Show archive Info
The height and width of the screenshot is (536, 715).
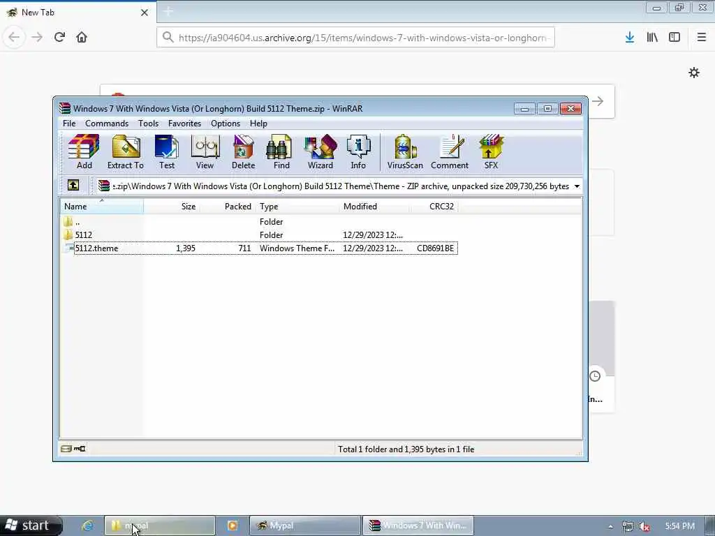[358, 151]
